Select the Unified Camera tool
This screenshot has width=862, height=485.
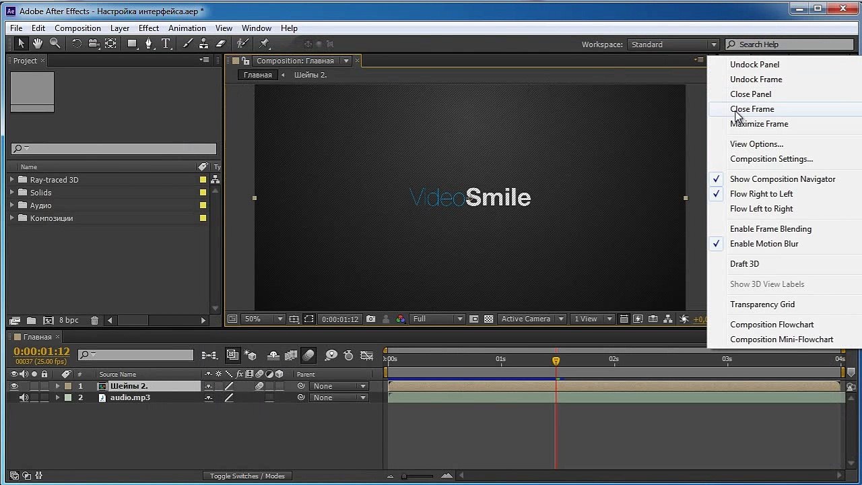(x=94, y=44)
